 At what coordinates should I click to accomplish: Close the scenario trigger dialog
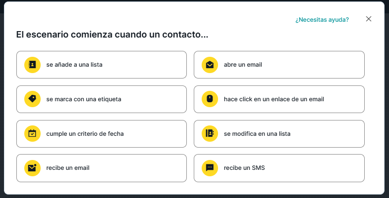point(369,19)
